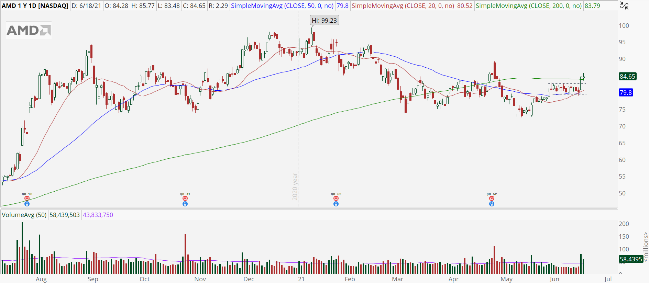This screenshot has height=283, width=649.
Task: Click the chart expand icon in top-right corner
Action: click(x=624, y=5)
